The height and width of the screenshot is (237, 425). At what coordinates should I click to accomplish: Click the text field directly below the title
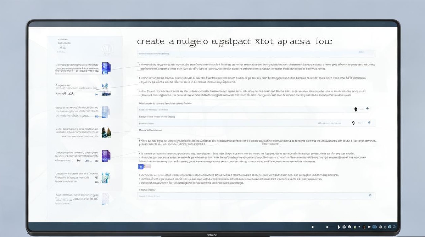click(x=256, y=53)
